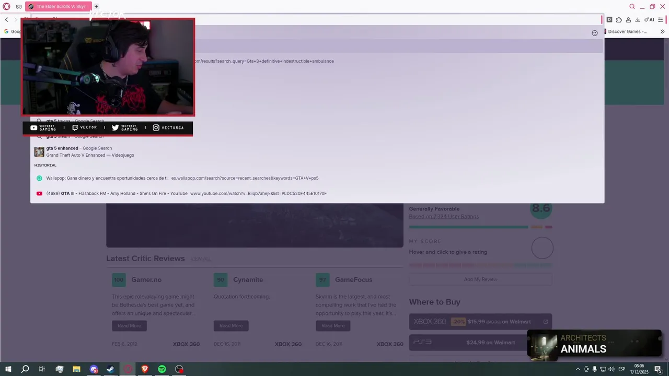Open File Explorer from the taskbar
The height and width of the screenshot is (376, 669).
tap(76, 369)
